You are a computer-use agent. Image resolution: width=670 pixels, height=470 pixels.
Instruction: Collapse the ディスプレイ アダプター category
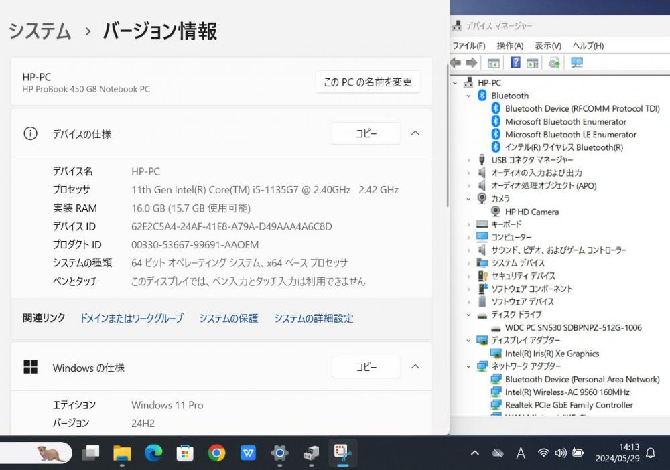click(x=469, y=340)
